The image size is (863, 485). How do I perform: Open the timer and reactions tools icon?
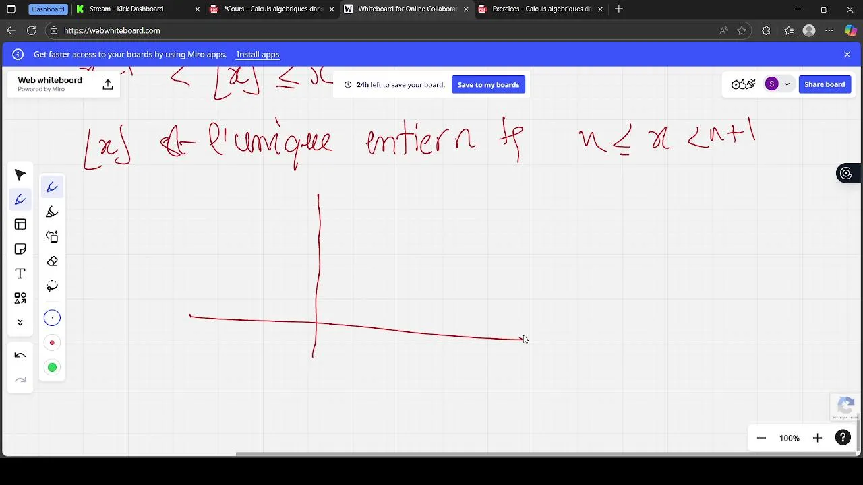743,84
